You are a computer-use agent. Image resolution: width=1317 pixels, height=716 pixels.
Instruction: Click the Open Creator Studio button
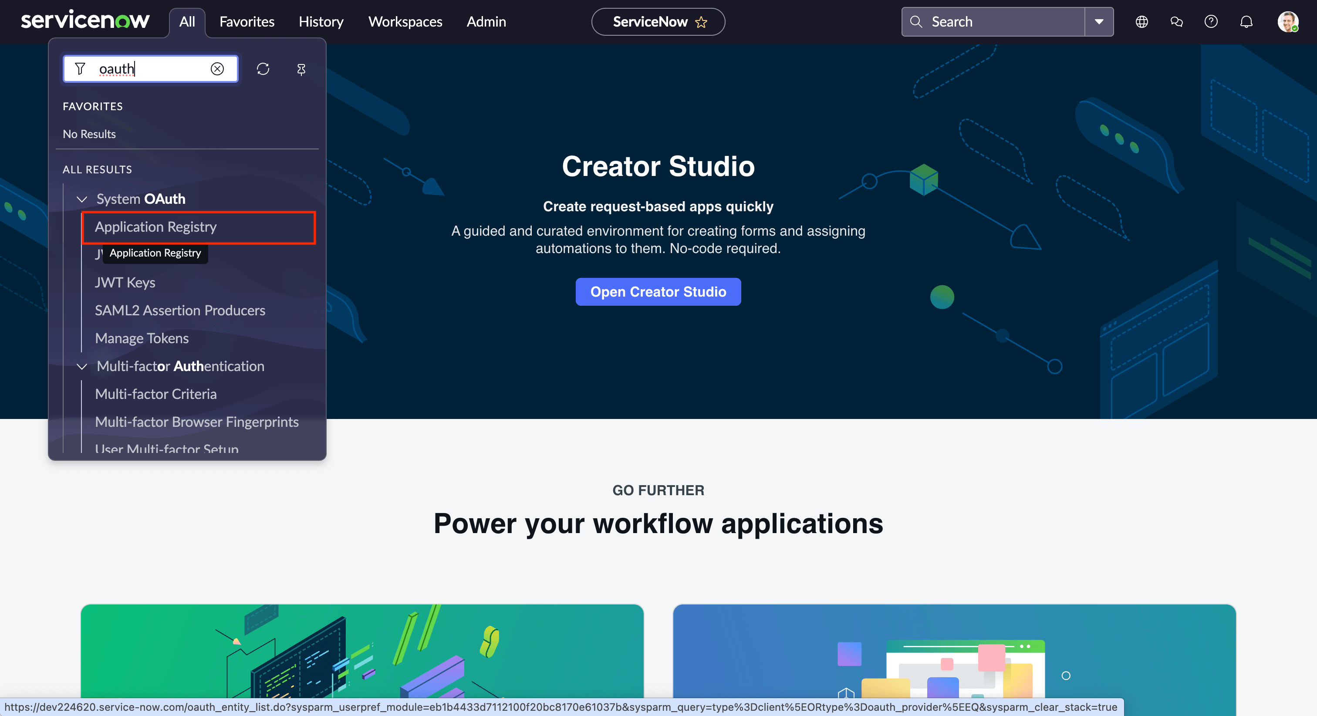tap(658, 291)
